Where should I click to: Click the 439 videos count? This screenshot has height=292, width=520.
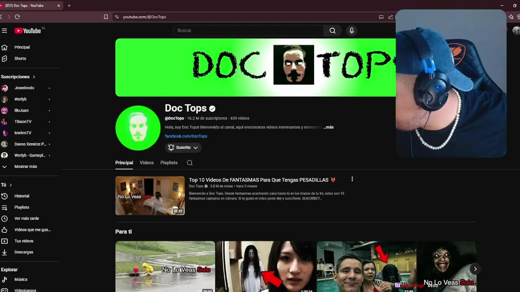pyautogui.click(x=240, y=118)
